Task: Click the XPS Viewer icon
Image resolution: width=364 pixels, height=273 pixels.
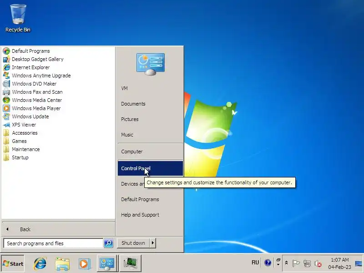Action: pyautogui.click(x=6, y=125)
